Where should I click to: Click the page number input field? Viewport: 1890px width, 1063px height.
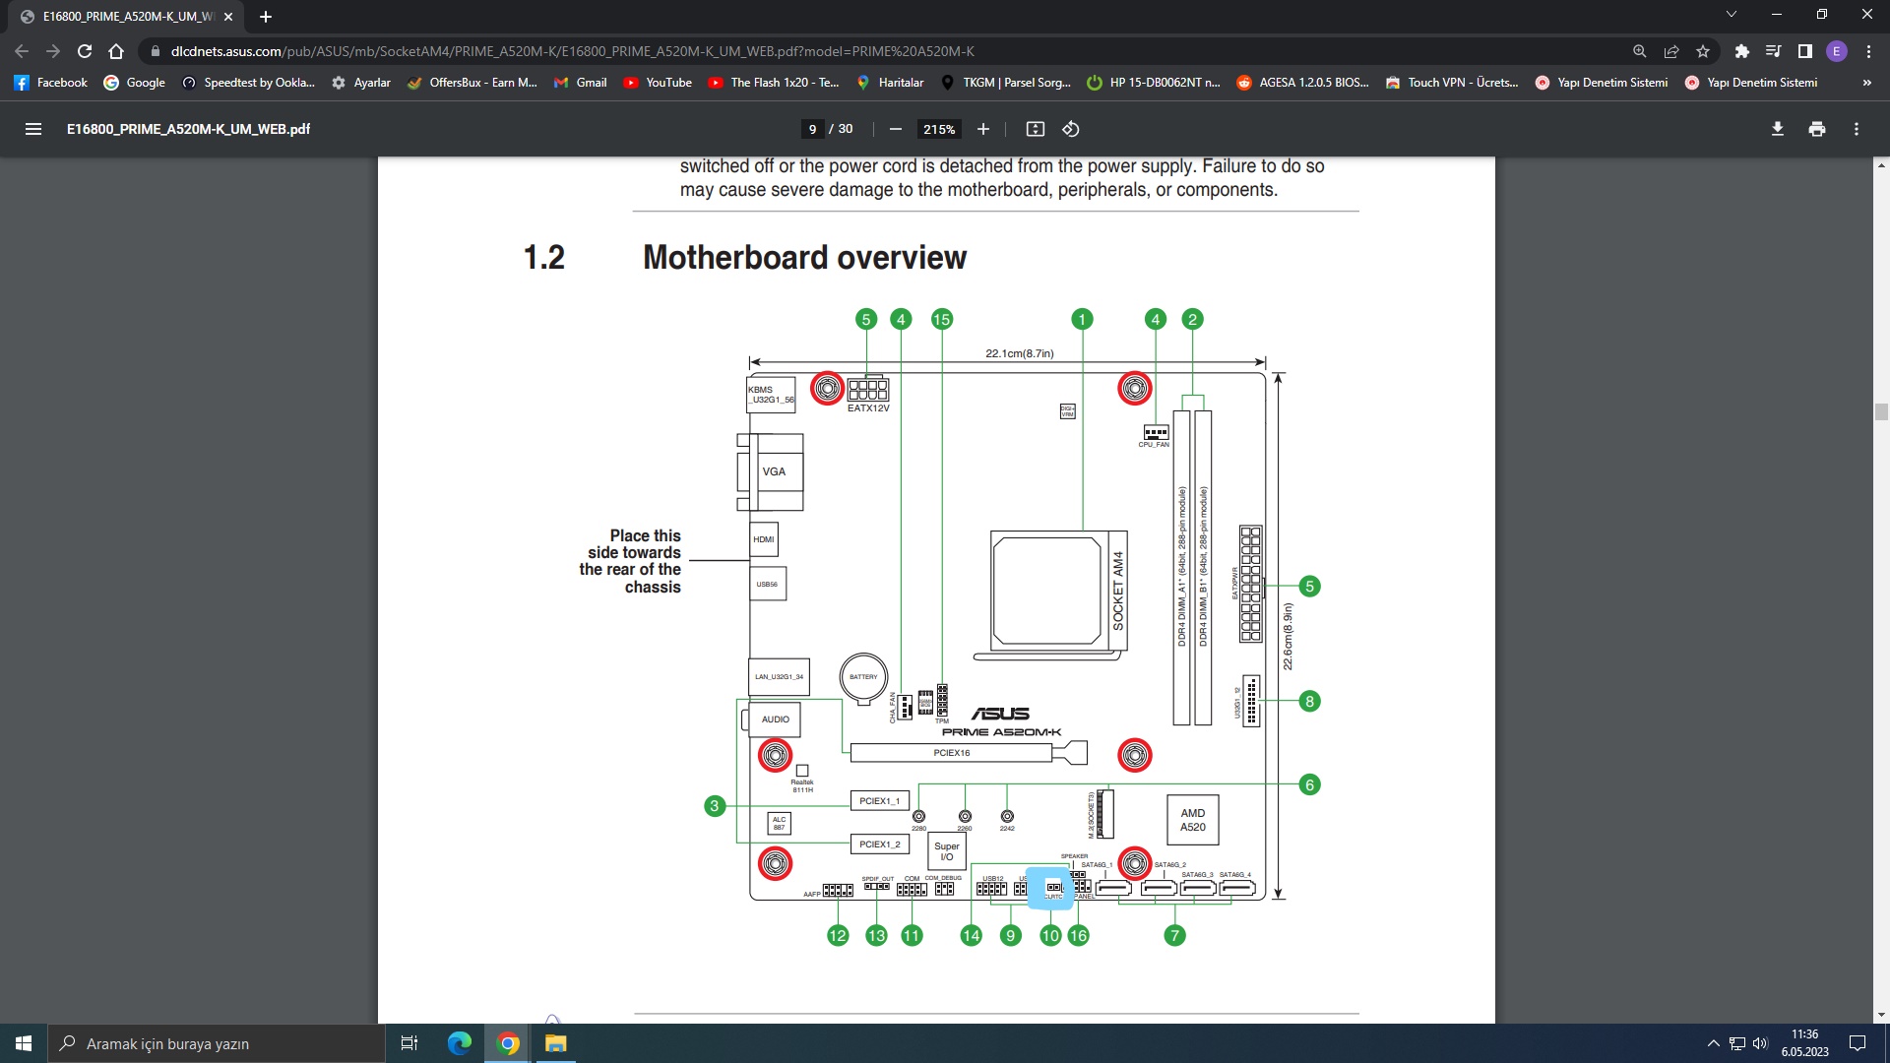point(812,129)
